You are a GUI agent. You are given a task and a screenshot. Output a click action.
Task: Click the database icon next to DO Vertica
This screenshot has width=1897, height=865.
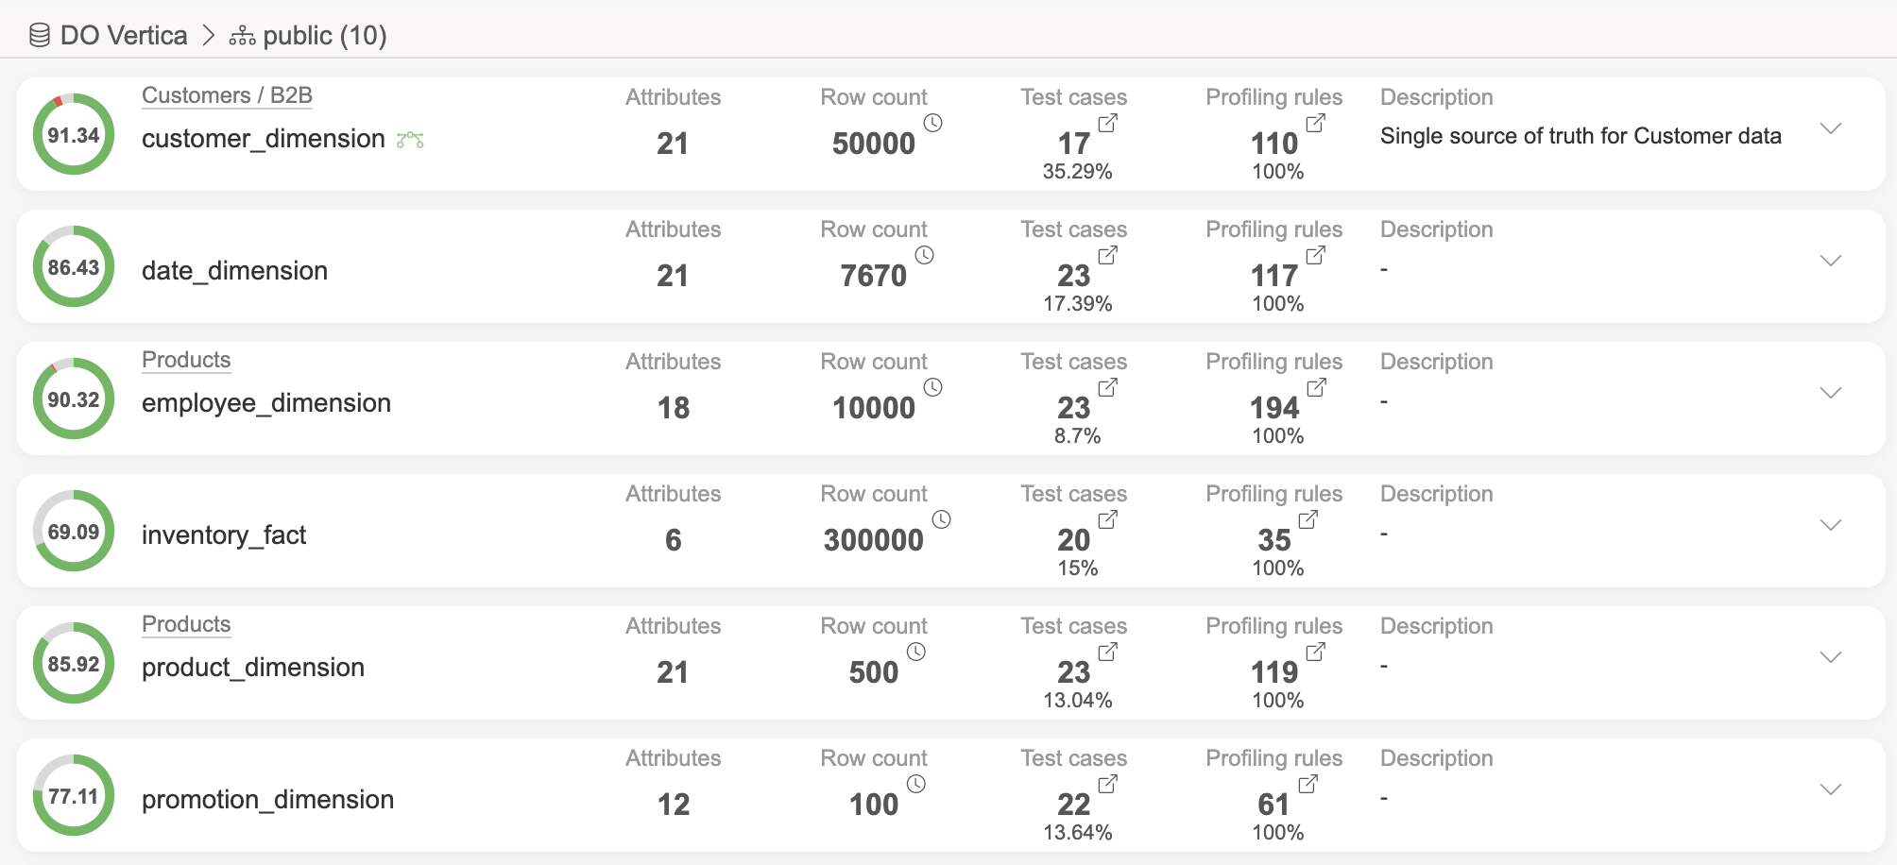point(40,36)
